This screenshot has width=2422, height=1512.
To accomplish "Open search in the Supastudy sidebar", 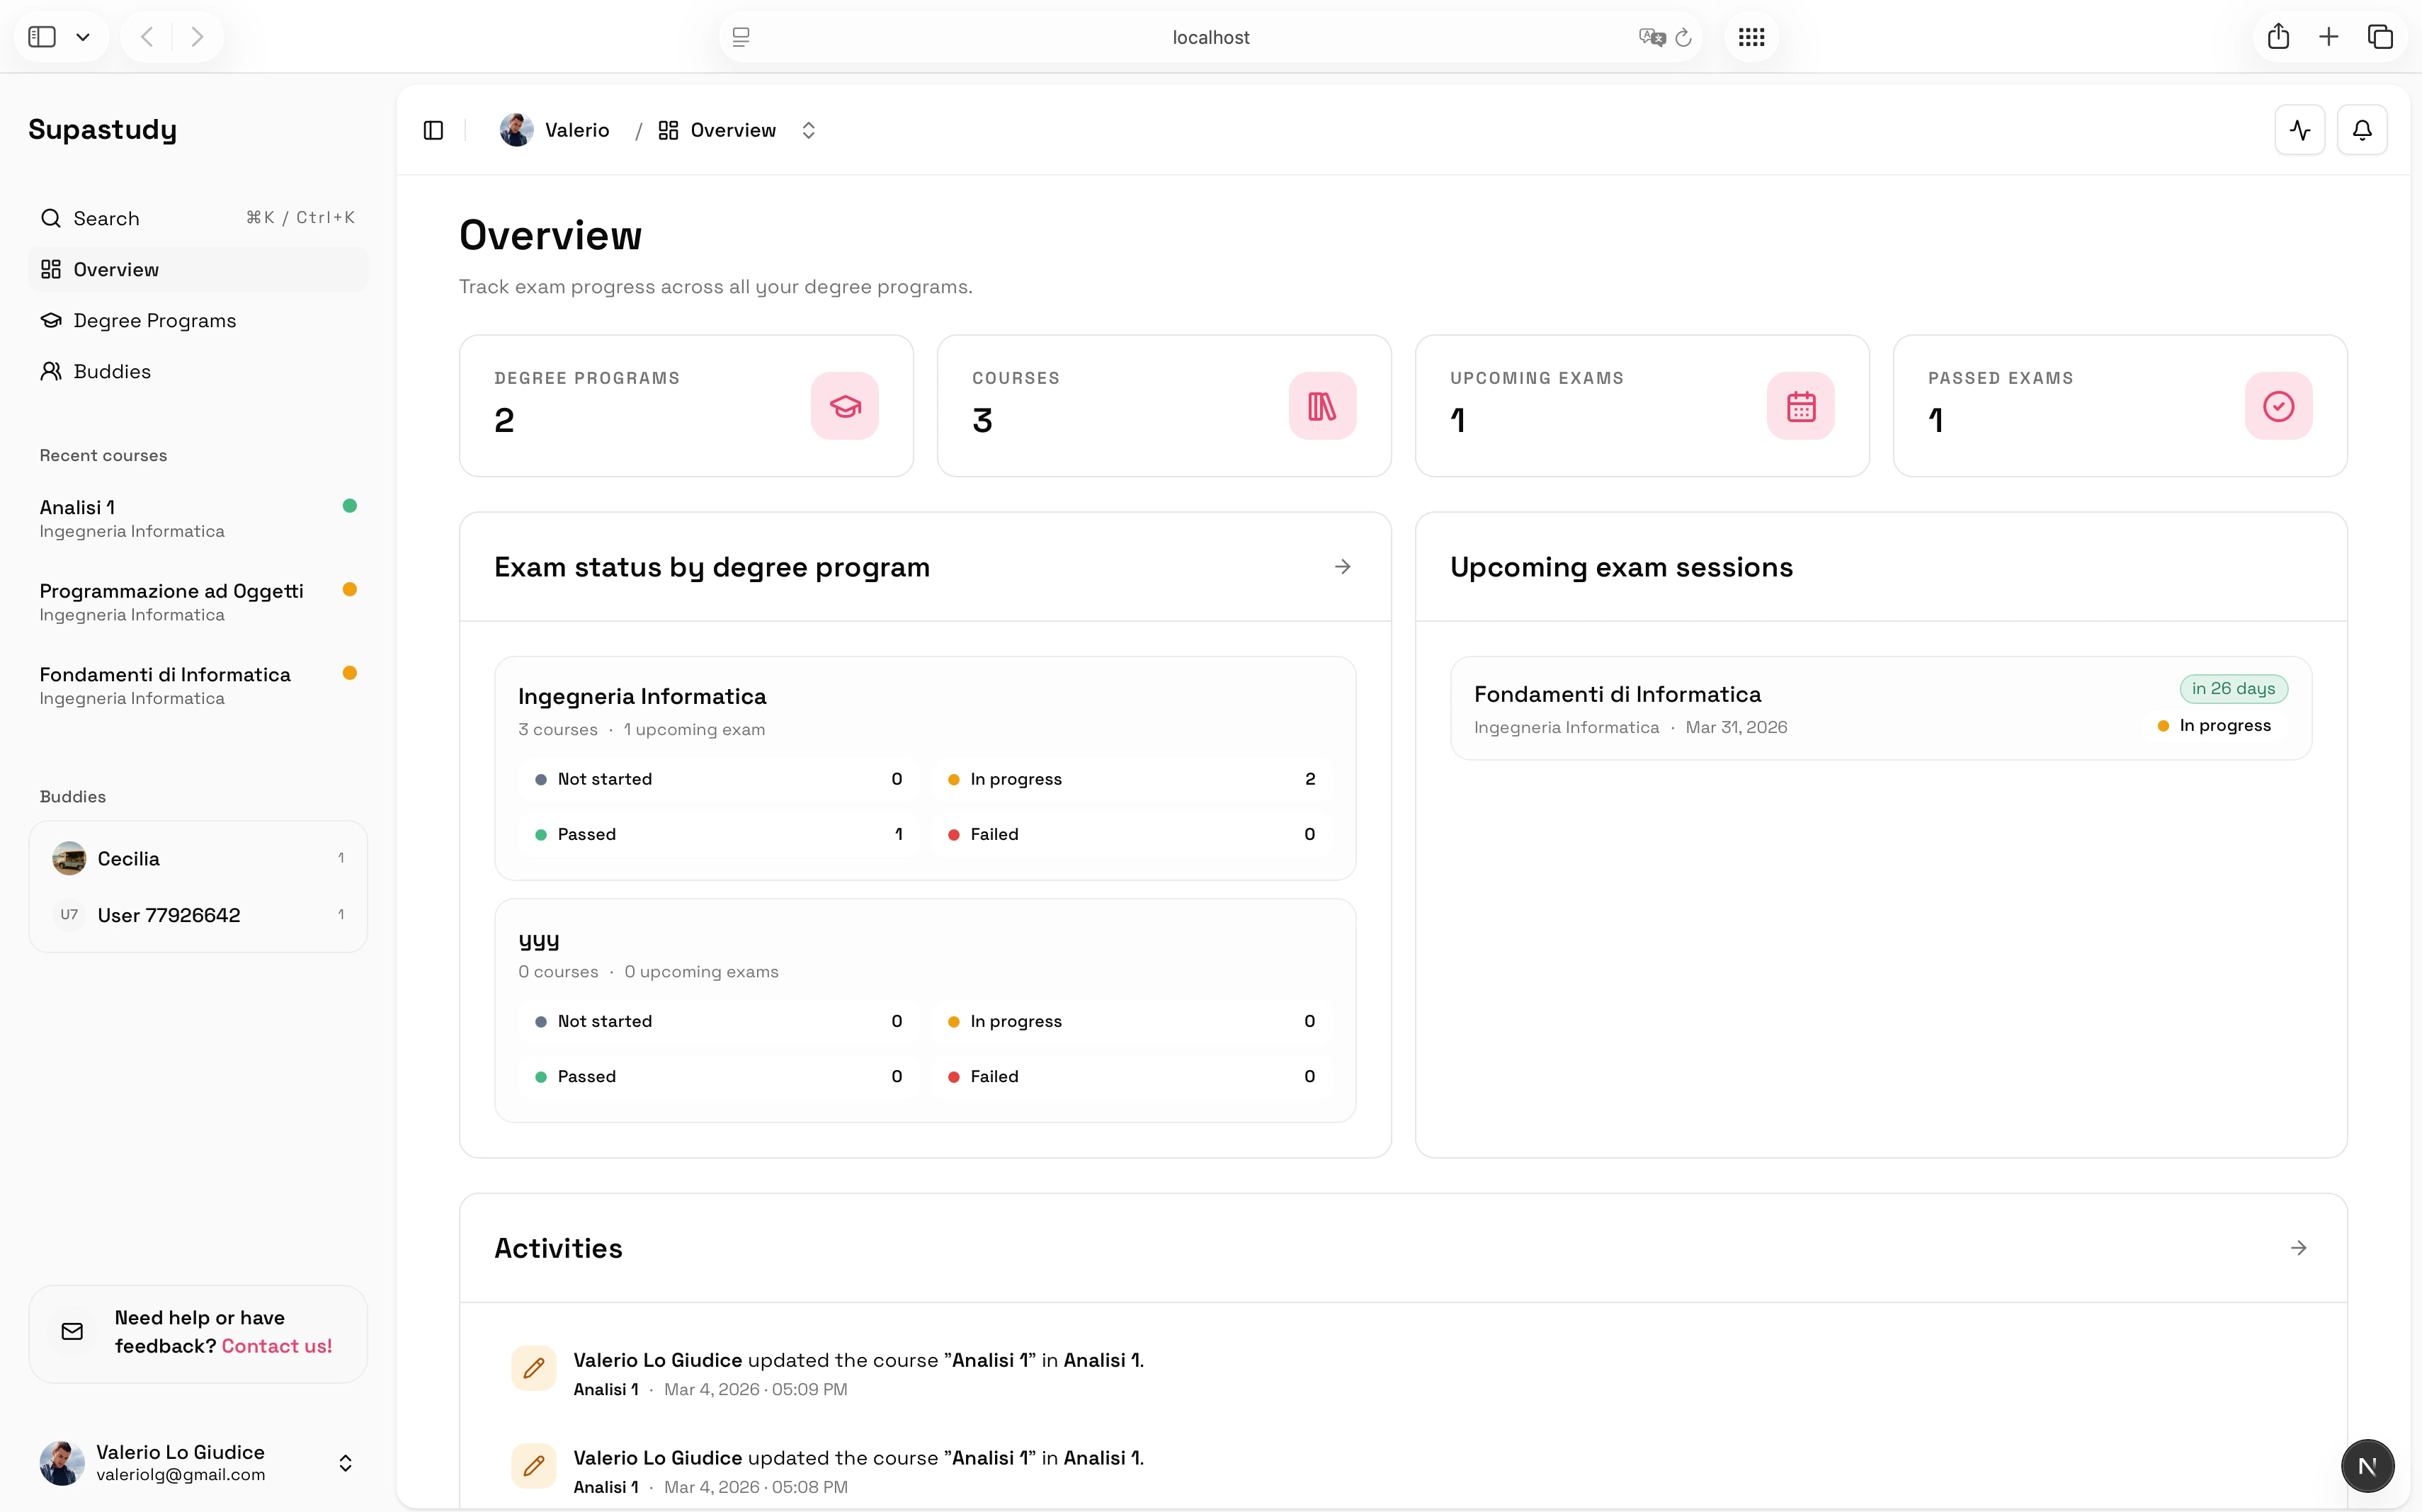I will 106,218.
